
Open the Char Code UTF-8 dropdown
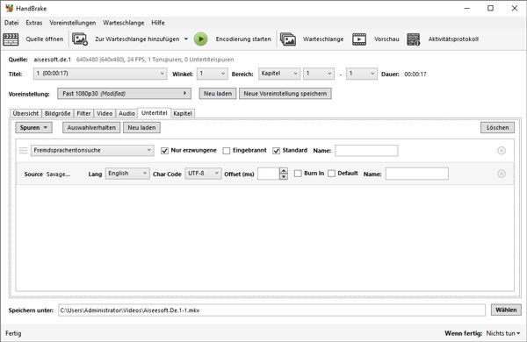pos(203,174)
